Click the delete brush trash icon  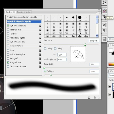click(x=95, y=97)
